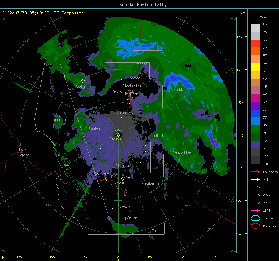279x261 pixels.
Task: Click the Drumheller city label
Action: 182,153
